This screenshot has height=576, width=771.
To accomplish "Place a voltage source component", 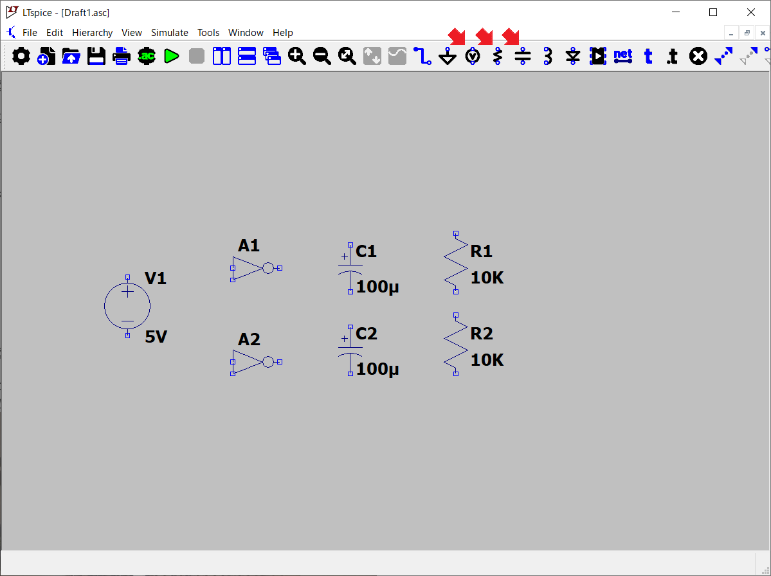I will [x=473, y=57].
